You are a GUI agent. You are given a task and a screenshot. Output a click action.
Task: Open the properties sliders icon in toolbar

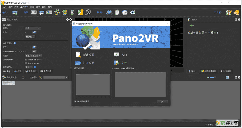coord(33,12)
